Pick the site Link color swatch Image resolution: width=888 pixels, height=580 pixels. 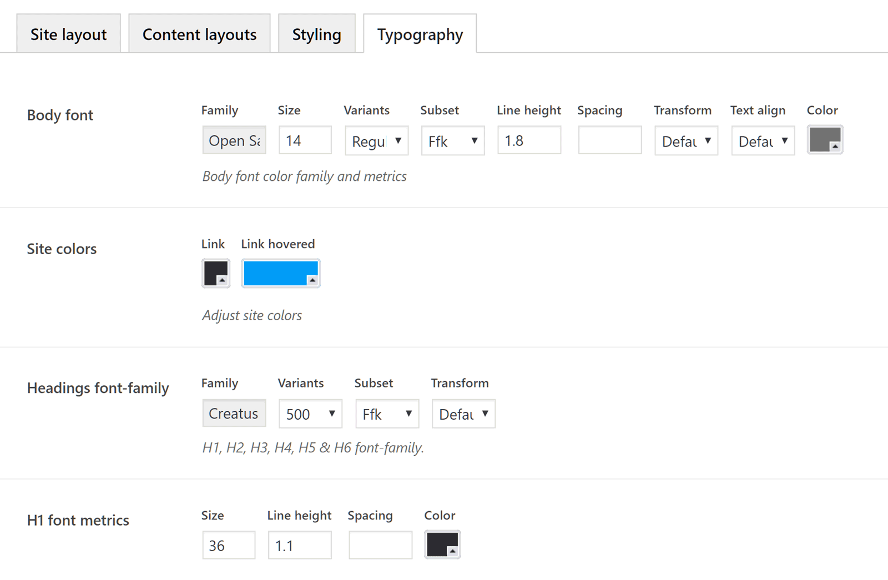pyautogui.click(x=216, y=273)
